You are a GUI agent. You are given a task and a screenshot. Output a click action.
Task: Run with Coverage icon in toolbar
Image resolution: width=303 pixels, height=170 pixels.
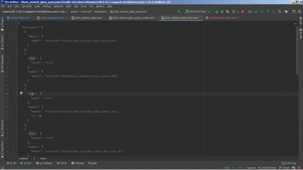coord(228,11)
